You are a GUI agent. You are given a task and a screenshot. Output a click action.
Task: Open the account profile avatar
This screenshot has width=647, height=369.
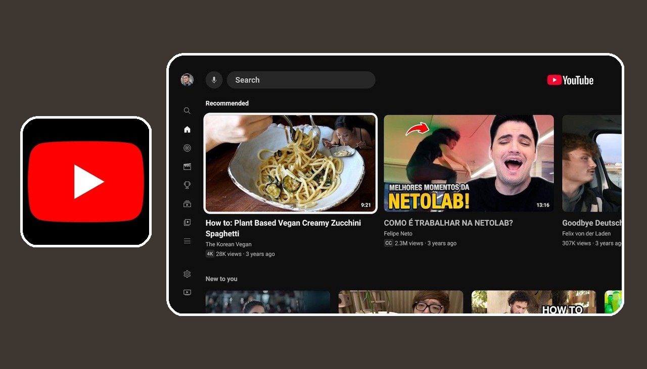click(187, 80)
